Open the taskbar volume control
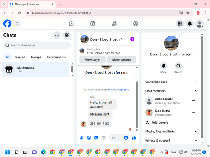 pyautogui.click(x=186, y=152)
